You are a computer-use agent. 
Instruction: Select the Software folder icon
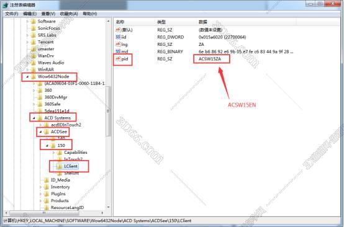click(x=33, y=21)
